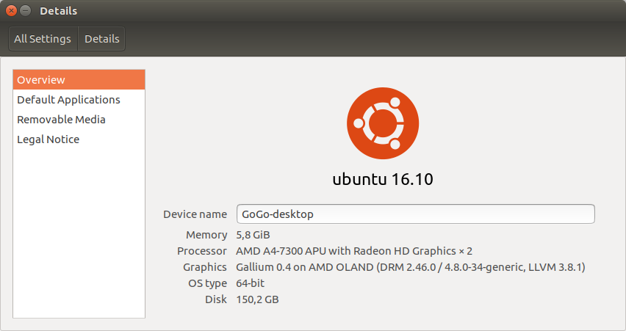Screen dimensions: 626x331
Task: Click the 150,2 GB disk value
Action: [257, 299]
